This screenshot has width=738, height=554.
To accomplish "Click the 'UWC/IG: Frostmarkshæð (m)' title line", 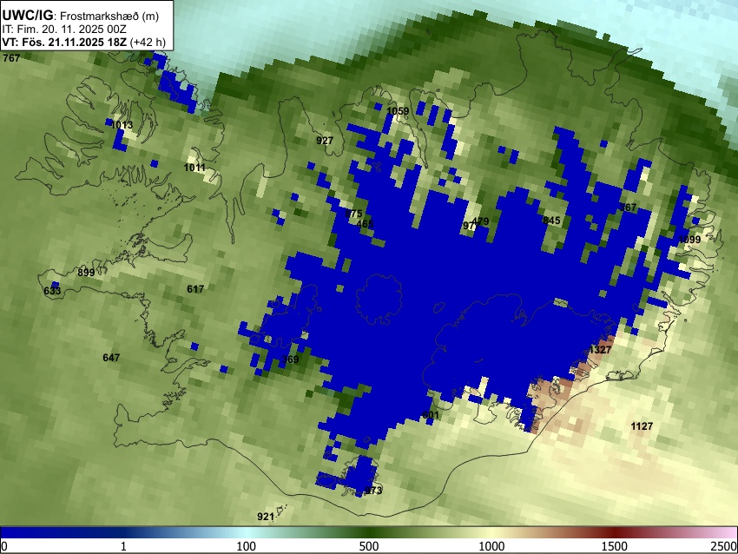I will (x=81, y=16).
